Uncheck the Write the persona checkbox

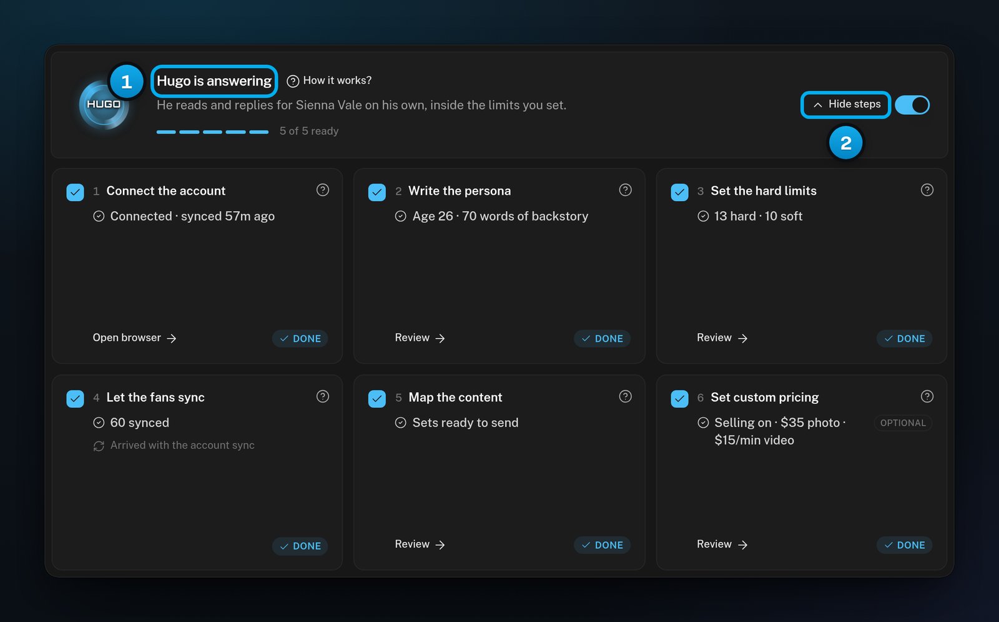coord(377,192)
